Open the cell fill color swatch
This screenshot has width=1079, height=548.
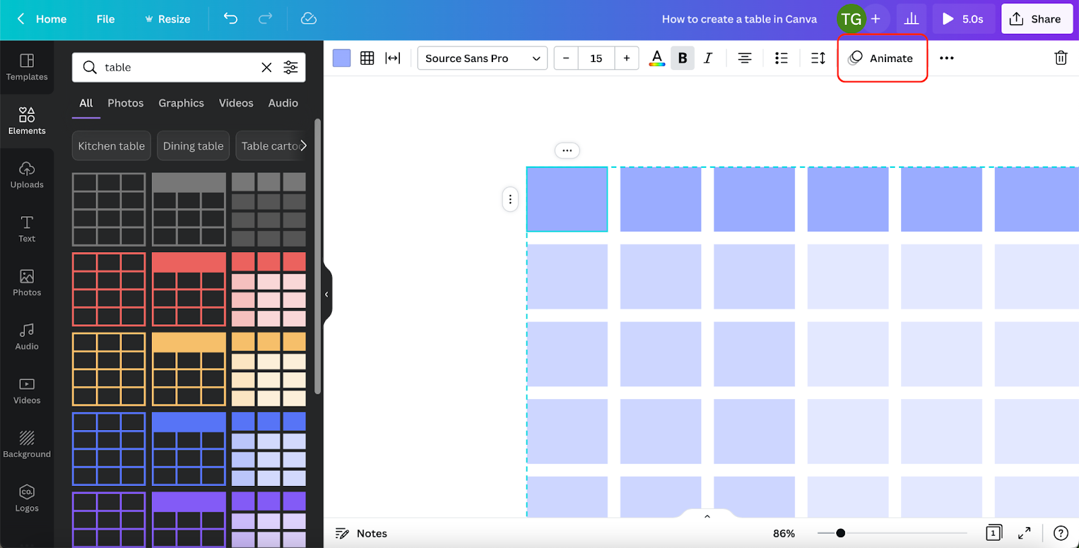(x=342, y=58)
